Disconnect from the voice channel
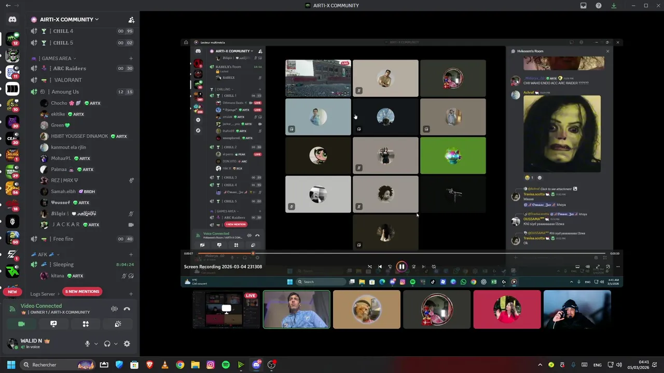This screenshot has width=664, height=373. point(127,309)
